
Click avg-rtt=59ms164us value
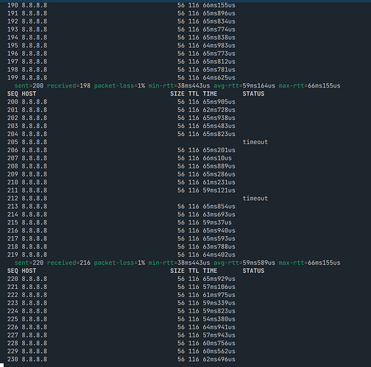[x=244, y=86]
